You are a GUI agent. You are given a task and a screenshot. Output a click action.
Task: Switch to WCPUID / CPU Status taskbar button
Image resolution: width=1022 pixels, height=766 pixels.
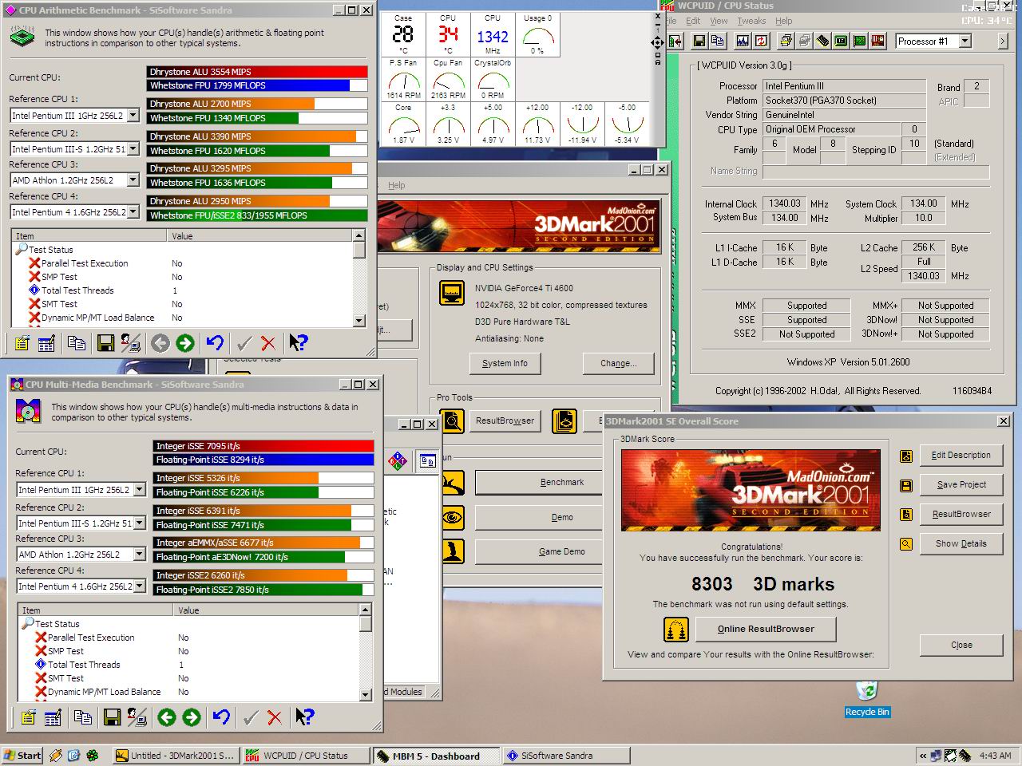[305, 756]
